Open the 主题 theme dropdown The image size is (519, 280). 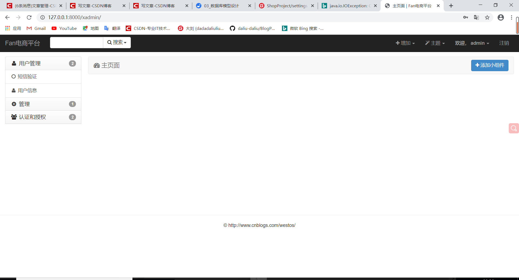[435, 43]
